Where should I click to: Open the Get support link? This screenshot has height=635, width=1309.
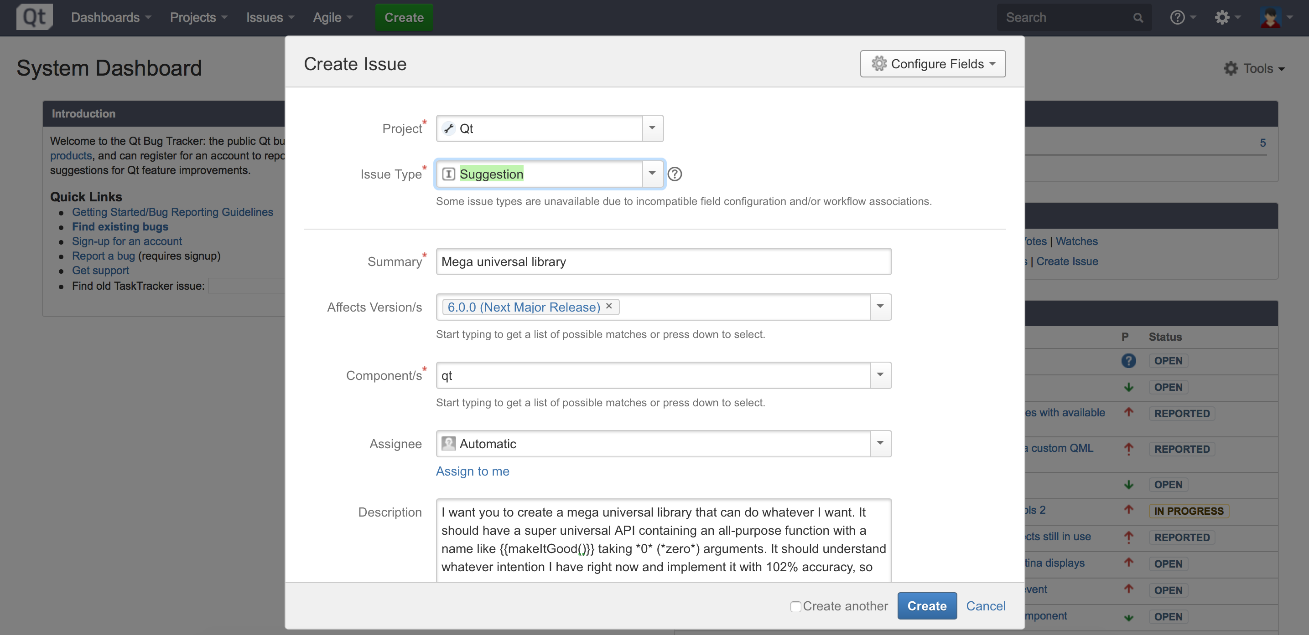(x=100, y=271)
